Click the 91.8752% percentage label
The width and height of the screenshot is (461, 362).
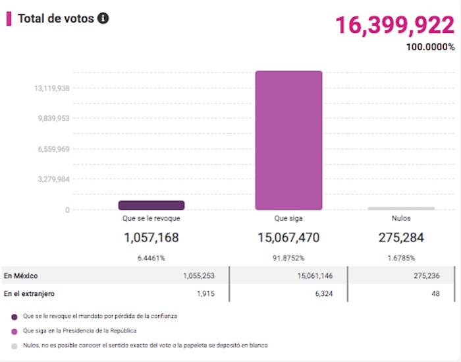(x=289, y=258)
